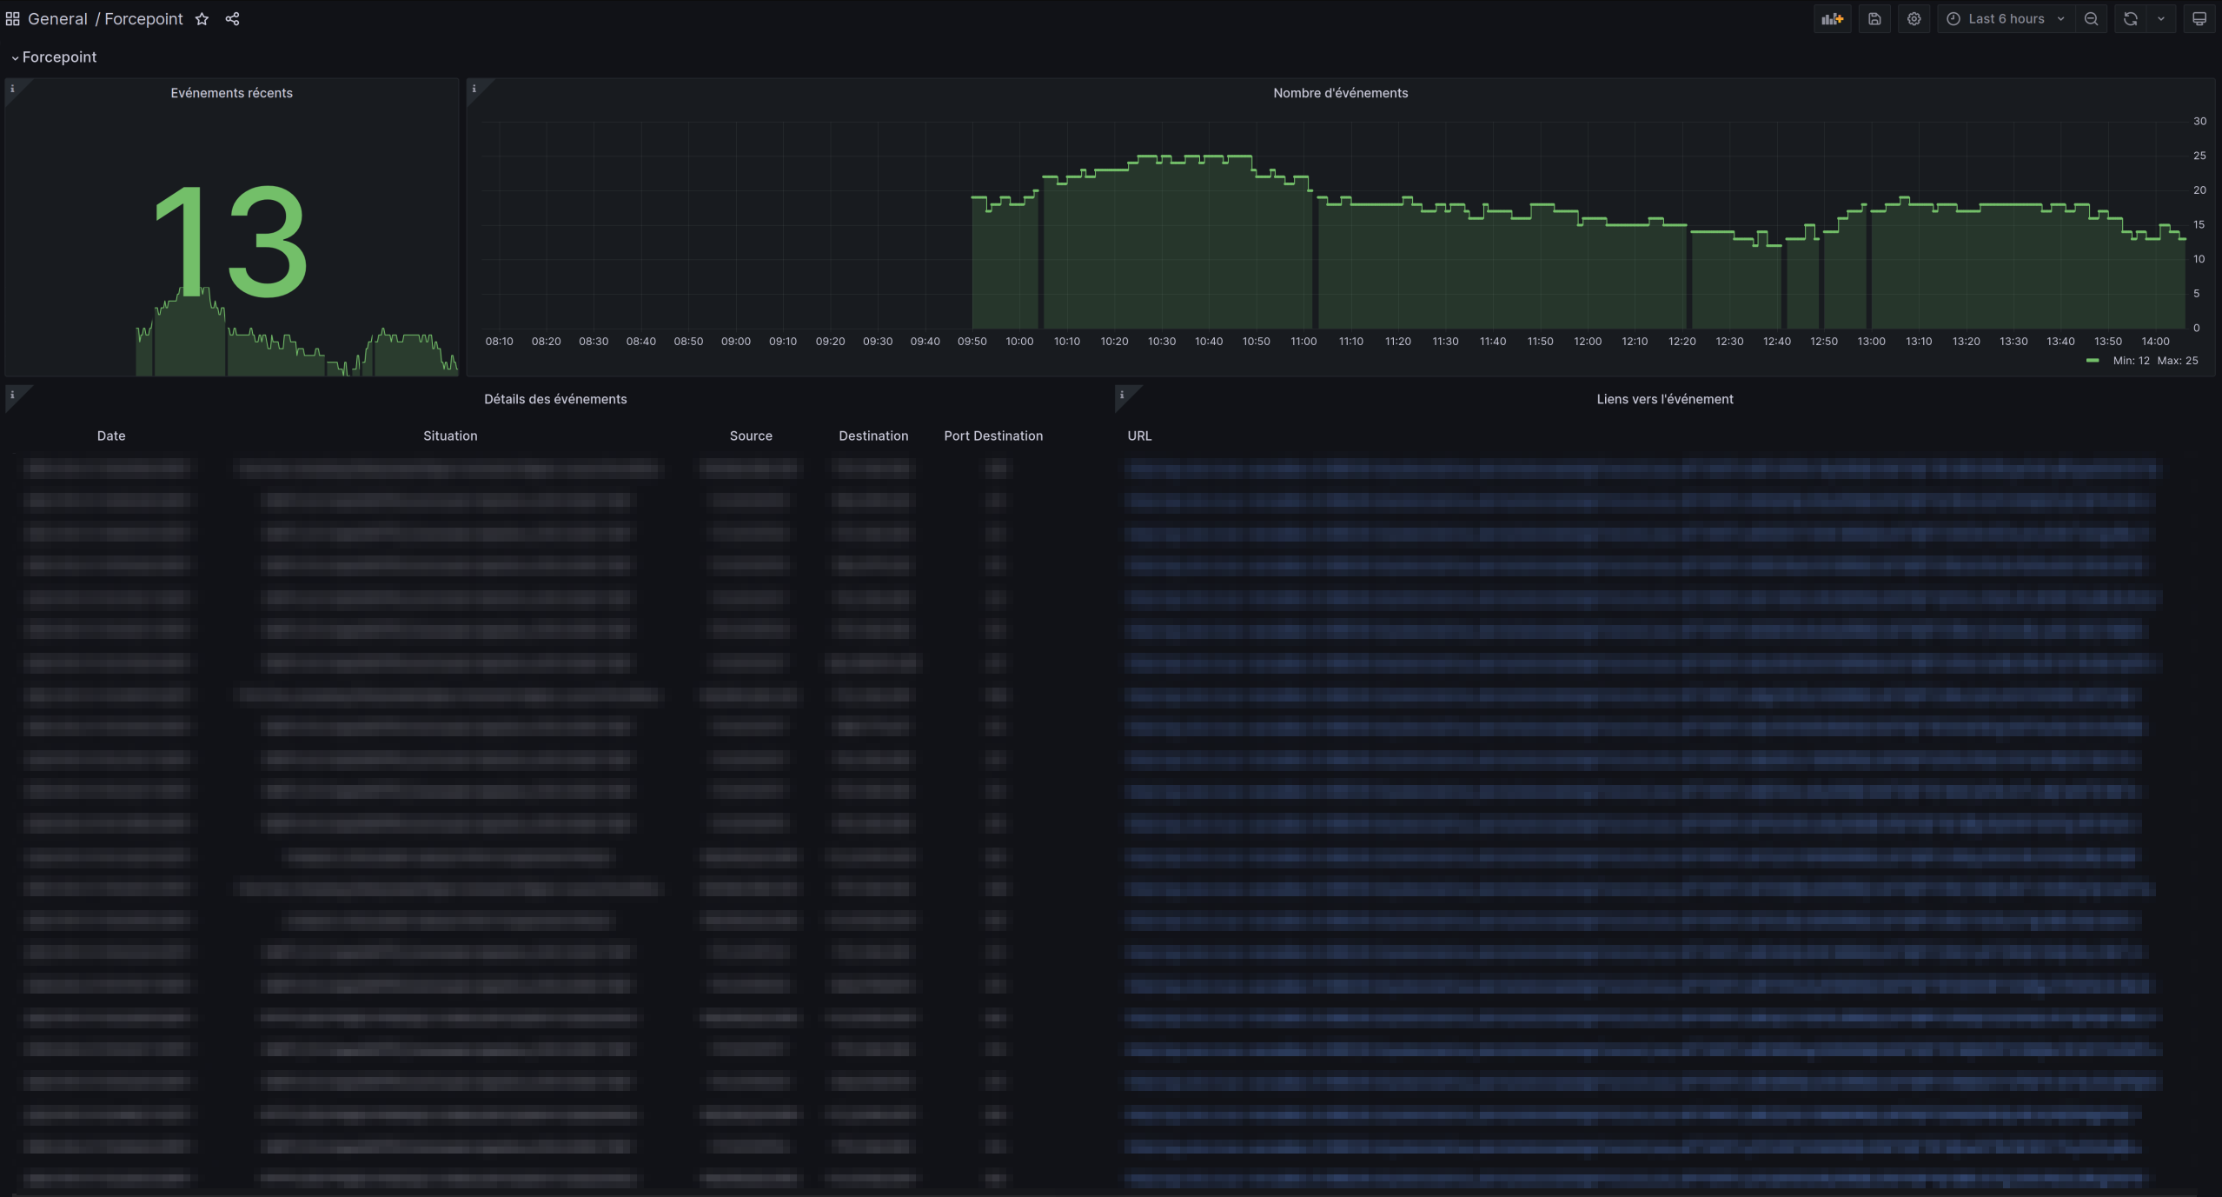
Task: Click the Max: 25 legend value
Action: coord(2177,360)
